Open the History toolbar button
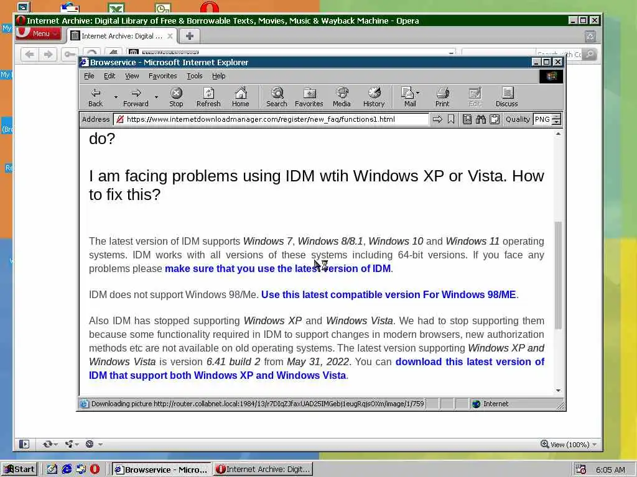The image size is (637, 477). point(374,98)
